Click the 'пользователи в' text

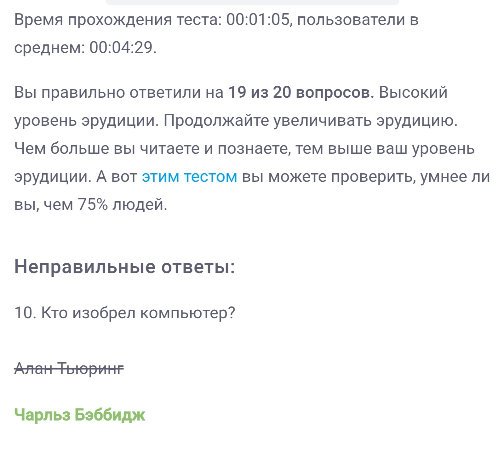358,20
